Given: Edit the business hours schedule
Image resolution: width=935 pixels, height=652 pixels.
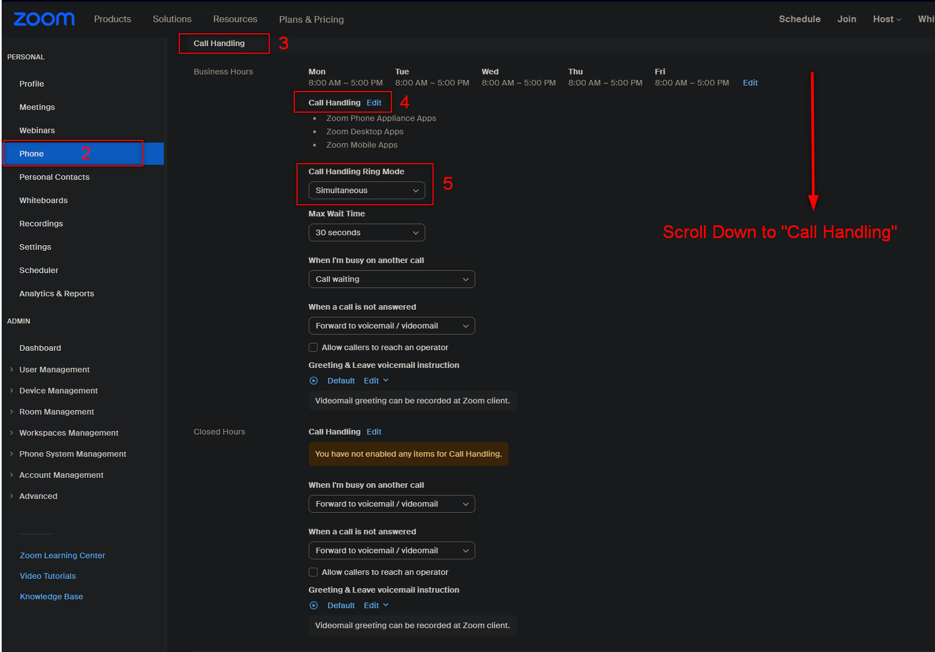Looking at the screenshot, I should pyautogui.click(x=750, y=83).
